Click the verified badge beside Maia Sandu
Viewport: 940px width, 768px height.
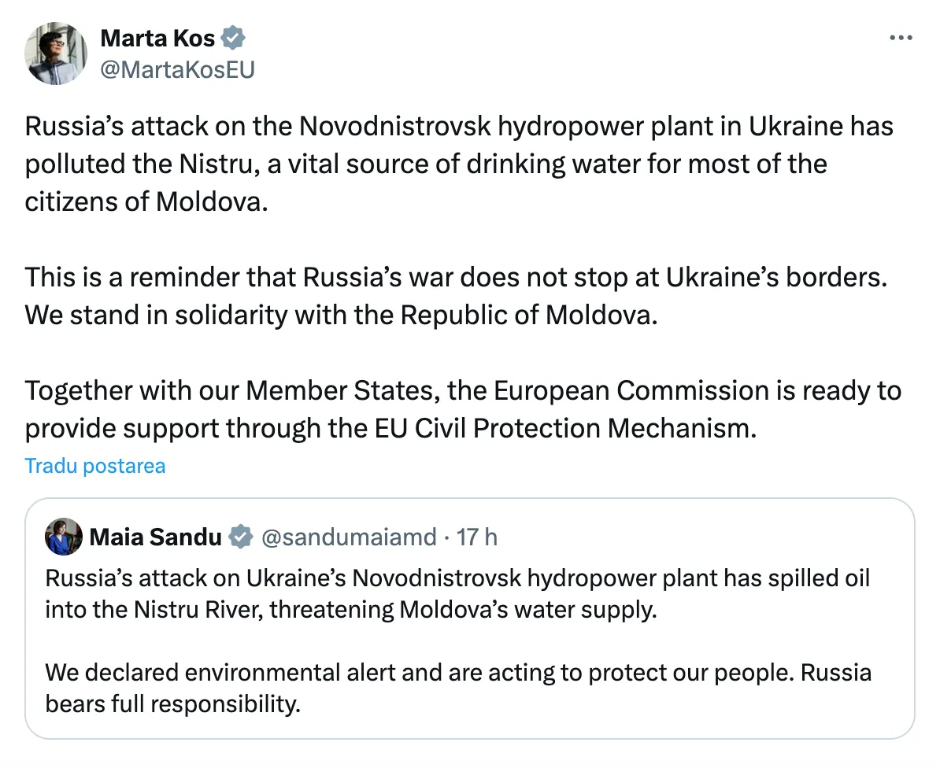pyautogui.click(x=240, y=537)
